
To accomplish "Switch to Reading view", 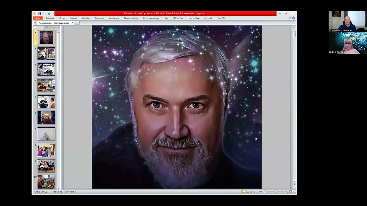I will 251,192.
